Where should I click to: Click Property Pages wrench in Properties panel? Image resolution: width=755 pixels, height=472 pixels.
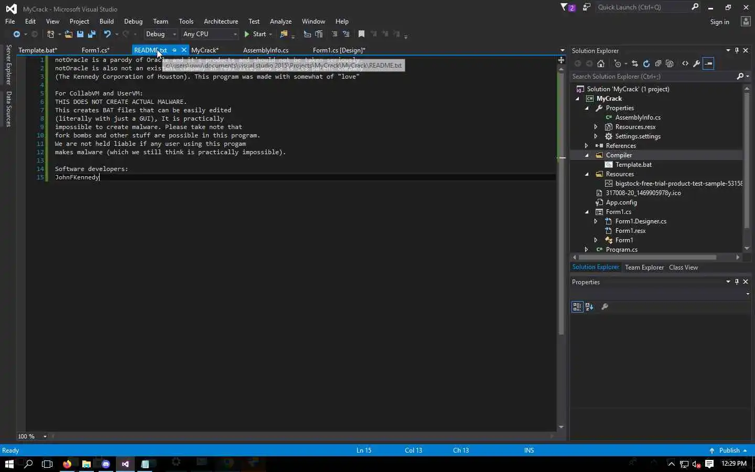pos(605,307)
